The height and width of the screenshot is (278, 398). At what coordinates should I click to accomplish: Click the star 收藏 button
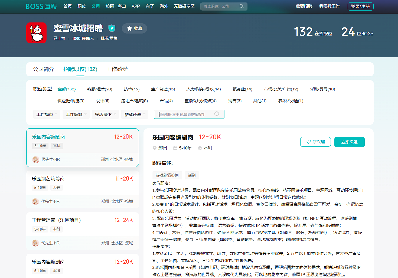coord(134,28)
